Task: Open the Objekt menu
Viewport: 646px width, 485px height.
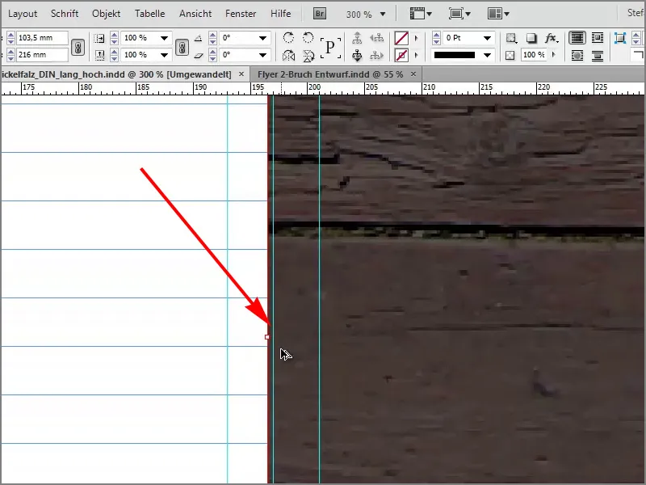Action: pos(107,14)
